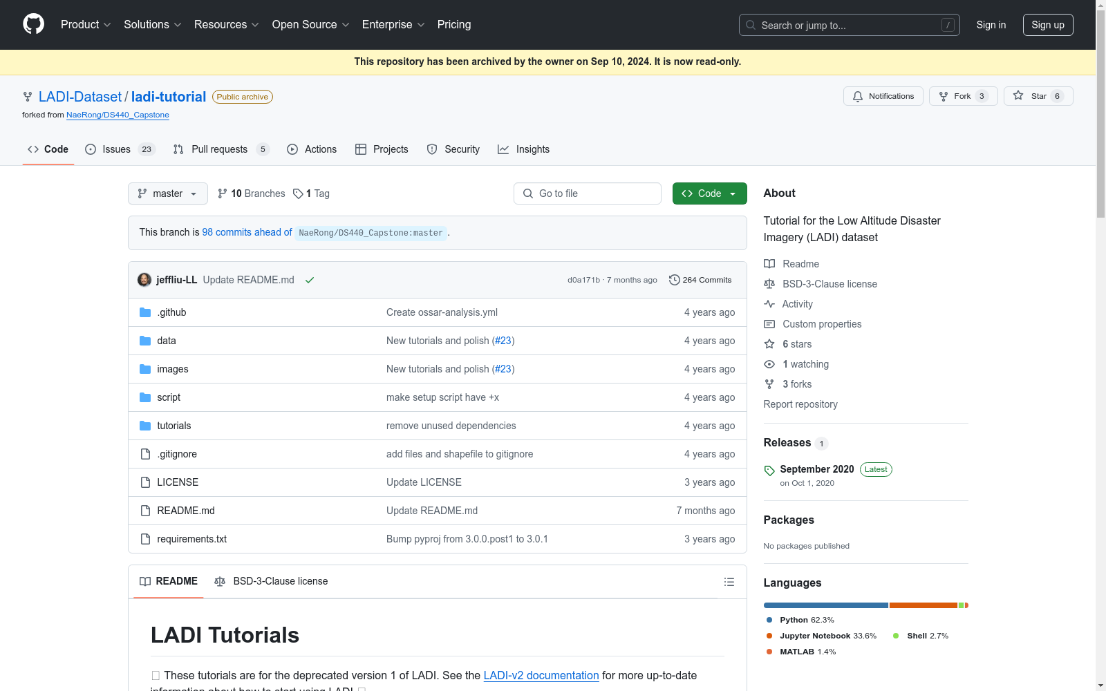Screen dimensions: 1106x691
Task: Open the green Code dropdown
Action: pyautogui.click(x=709, y=193)
